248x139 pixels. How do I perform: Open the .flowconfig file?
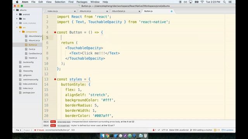tap(28, 71)
